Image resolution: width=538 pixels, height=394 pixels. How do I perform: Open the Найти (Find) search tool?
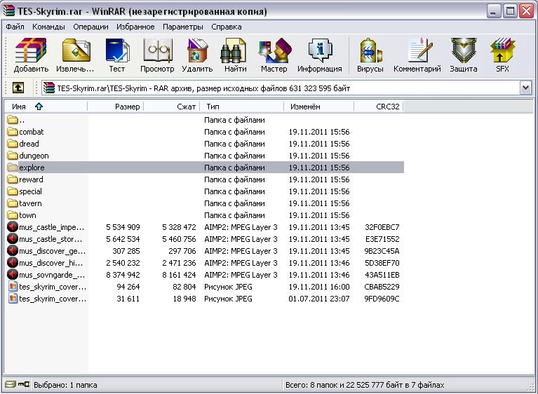(235, 55)
